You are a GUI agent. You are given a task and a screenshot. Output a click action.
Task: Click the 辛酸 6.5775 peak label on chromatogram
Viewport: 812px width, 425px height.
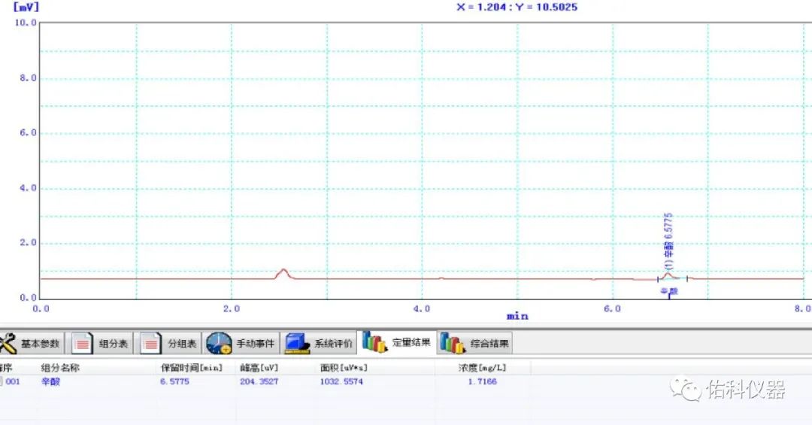click(669, 242)
